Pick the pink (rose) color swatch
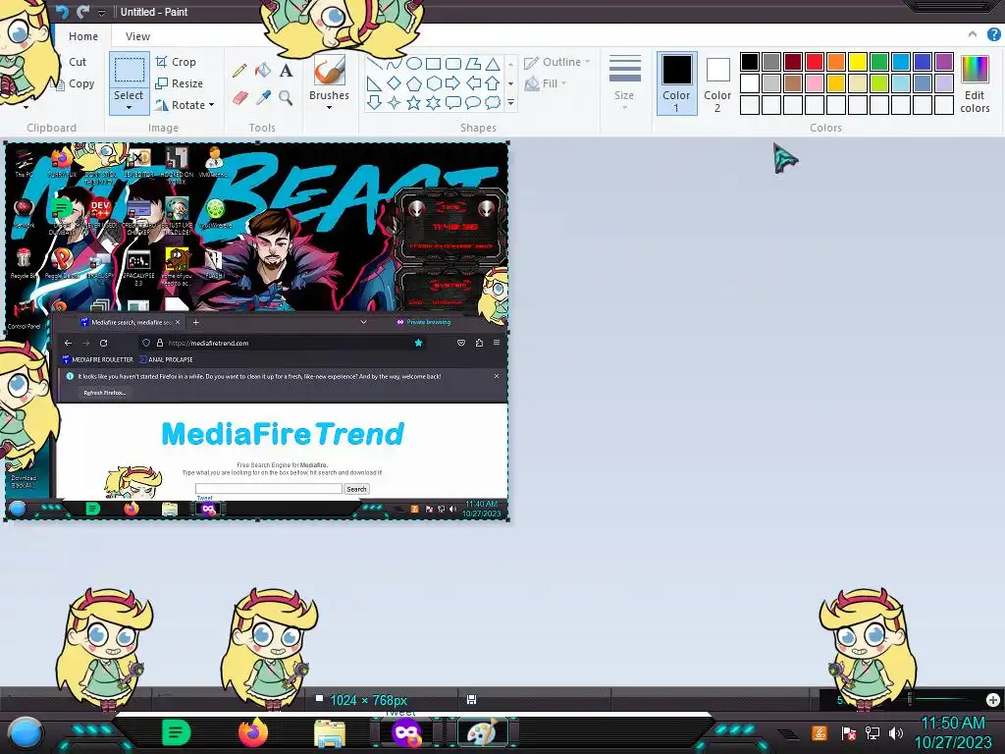 (x=815, y=82)
